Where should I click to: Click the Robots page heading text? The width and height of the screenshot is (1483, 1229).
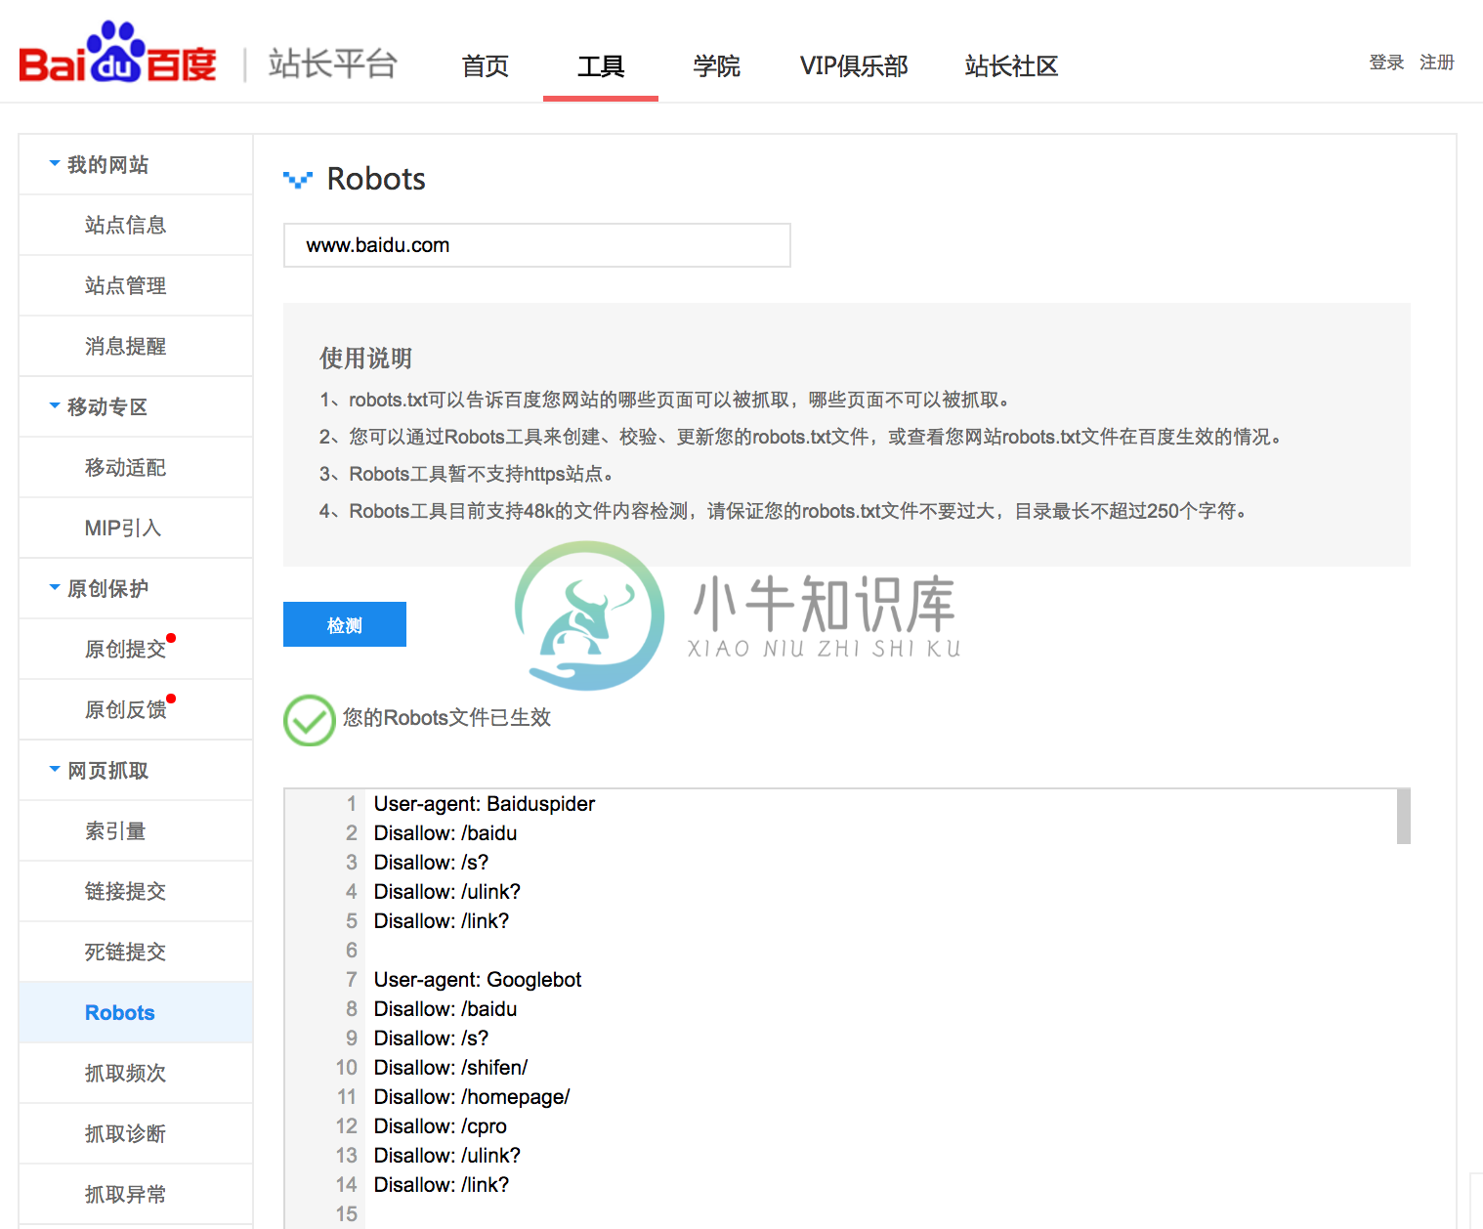(x=376, y=179)
